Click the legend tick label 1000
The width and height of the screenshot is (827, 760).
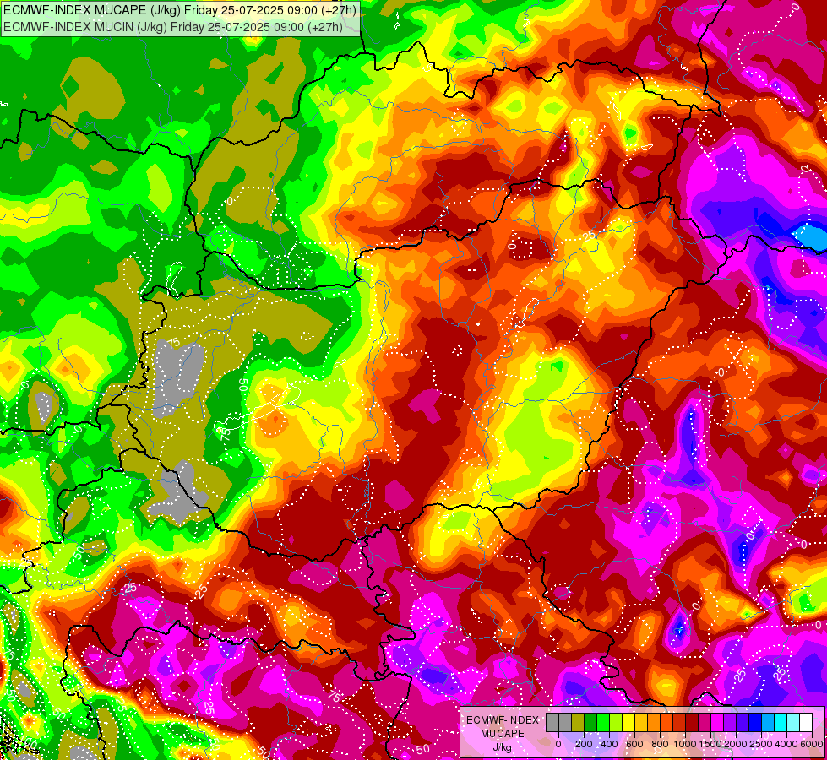685,744
